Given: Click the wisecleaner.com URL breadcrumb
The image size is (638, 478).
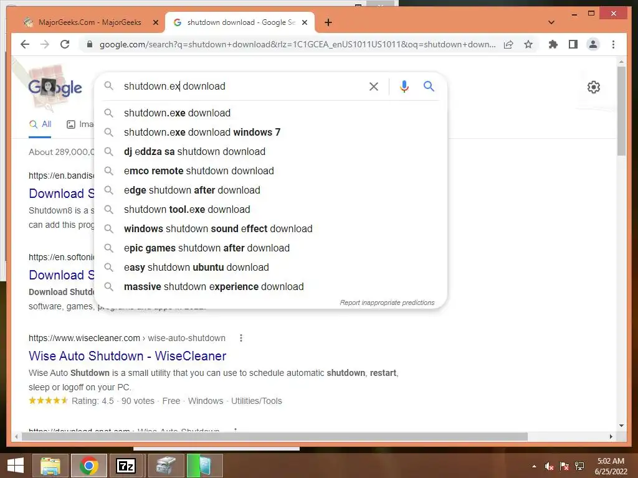Looking at the screenshot, I should pos(127,338).
